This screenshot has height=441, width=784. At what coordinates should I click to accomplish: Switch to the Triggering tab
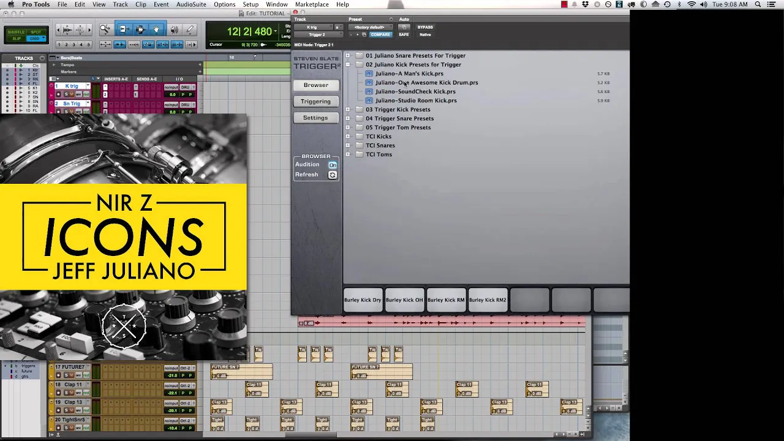coord(315,102)
